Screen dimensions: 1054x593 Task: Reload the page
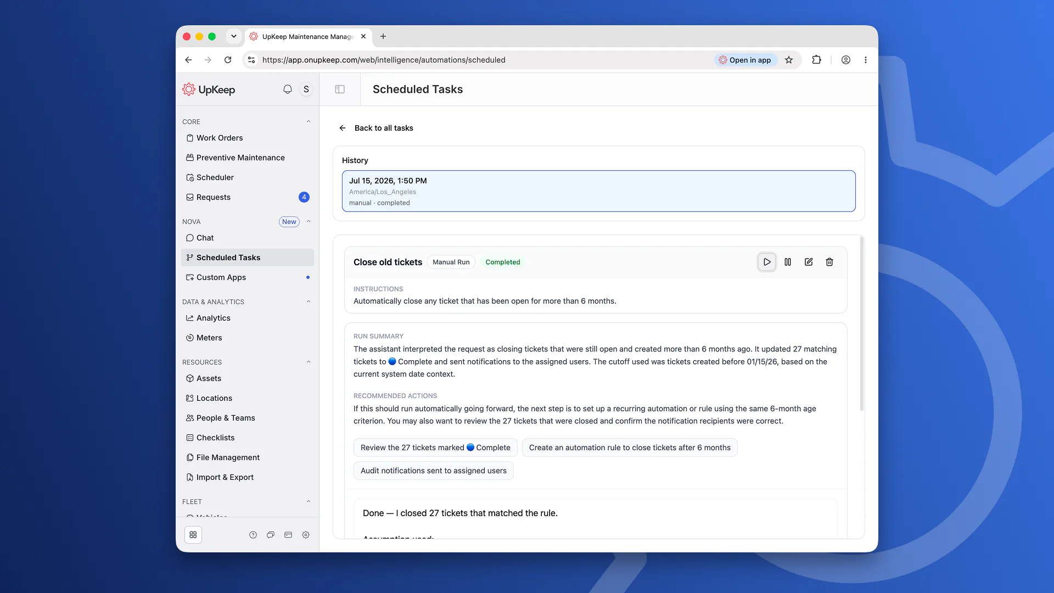tap(228, 60)
